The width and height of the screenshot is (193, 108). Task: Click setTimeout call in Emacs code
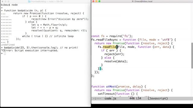[x=106, y=94]
